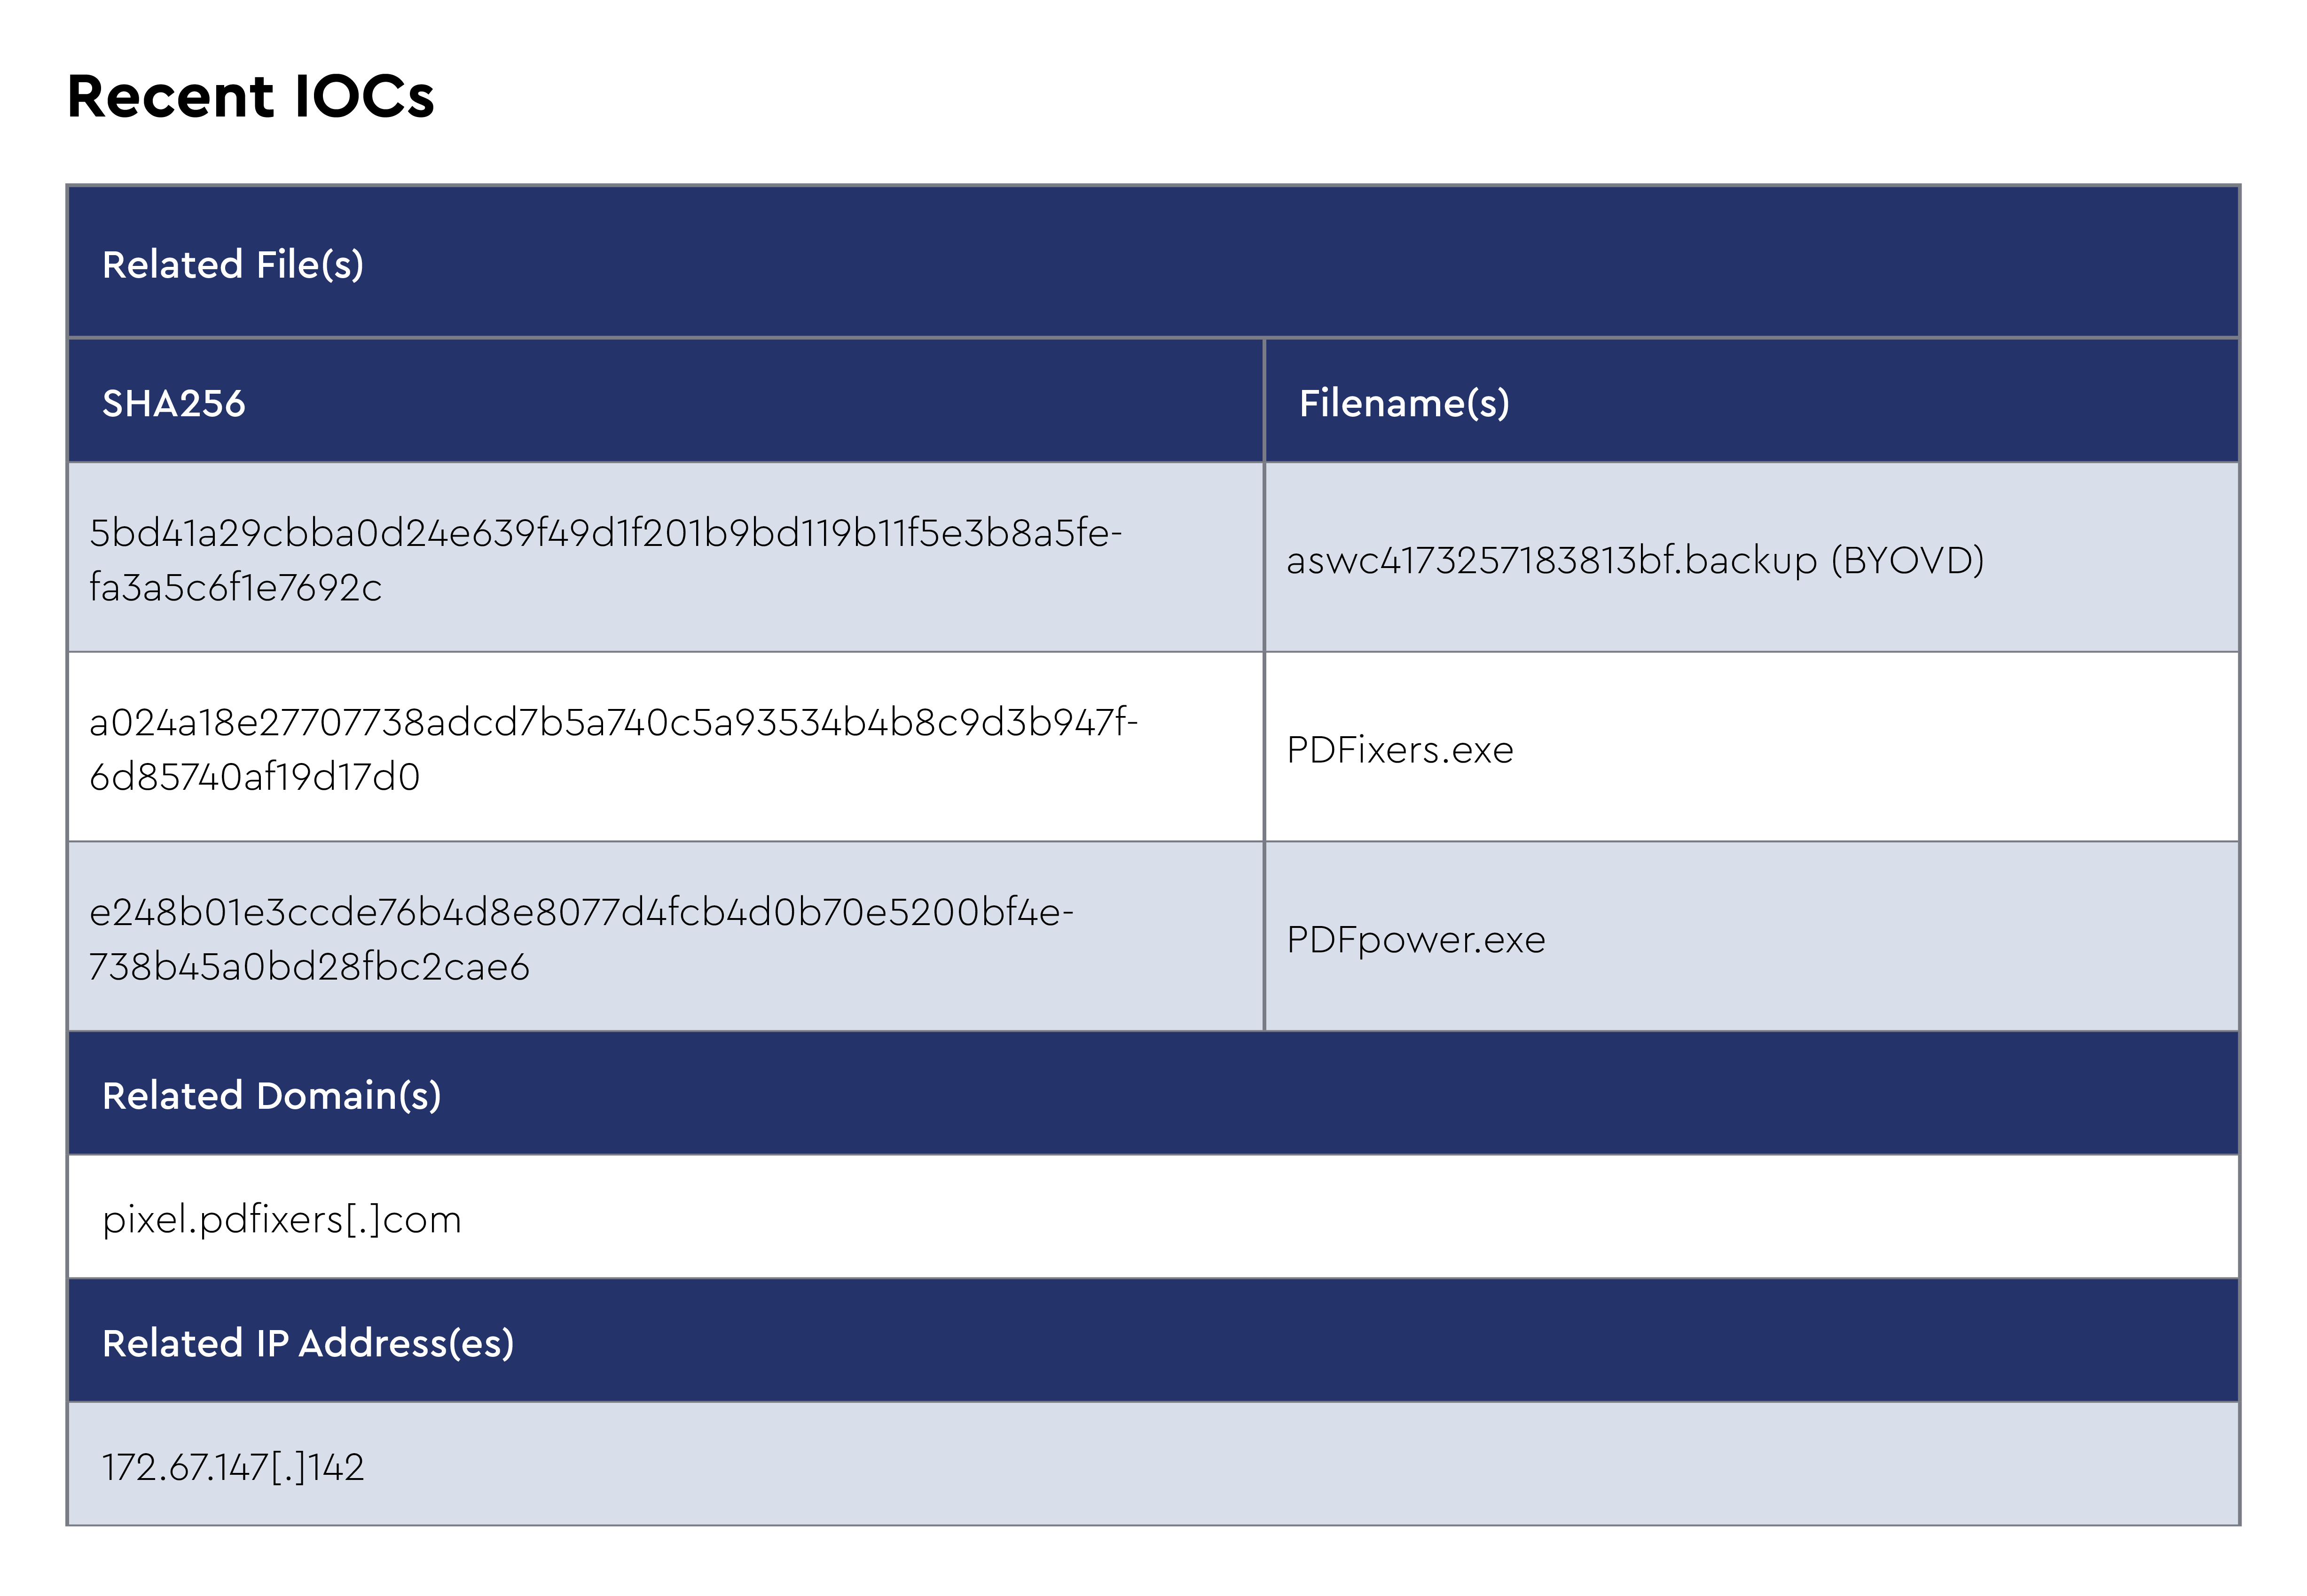Click the pixel.pdfixers[.]com domain entry
Screen dimensions: 2307x1596
281,1220
